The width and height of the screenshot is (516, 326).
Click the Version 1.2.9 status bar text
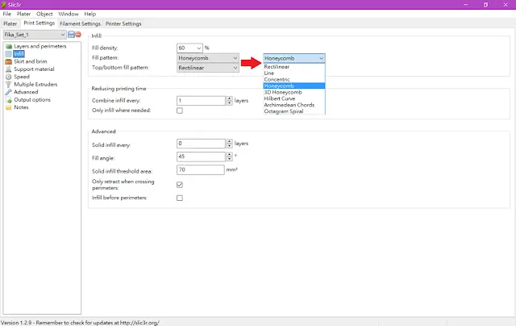80,323
